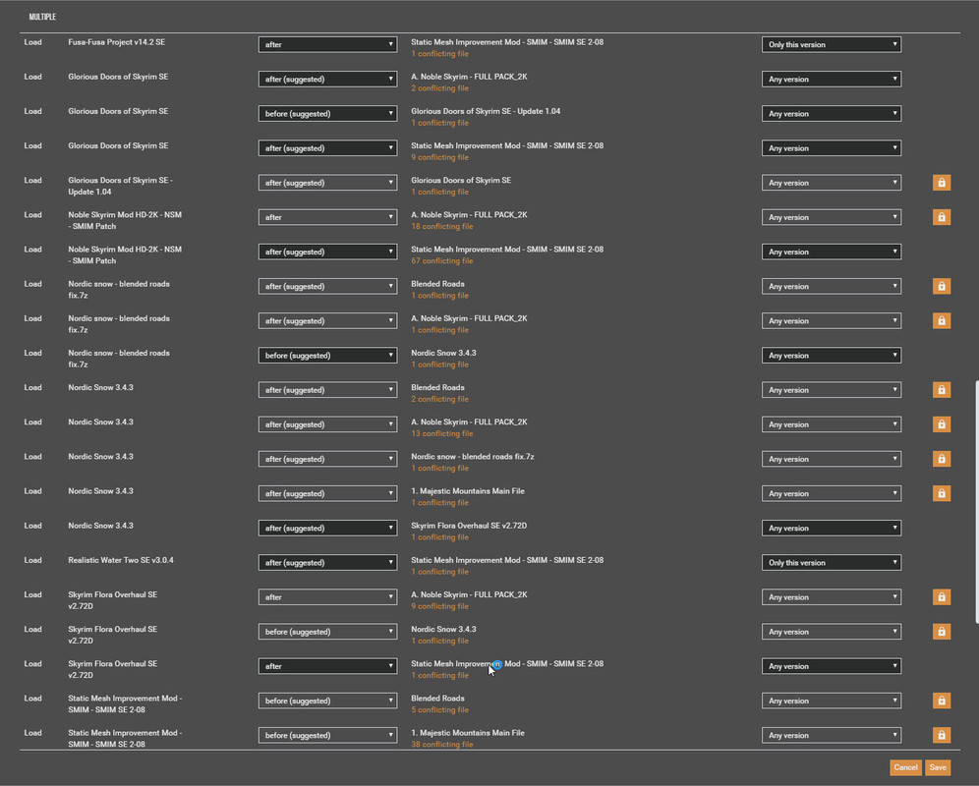
Task: Open 'Only this version' dropdown in Realistic Water Two row
Action: tap(831, 563)
